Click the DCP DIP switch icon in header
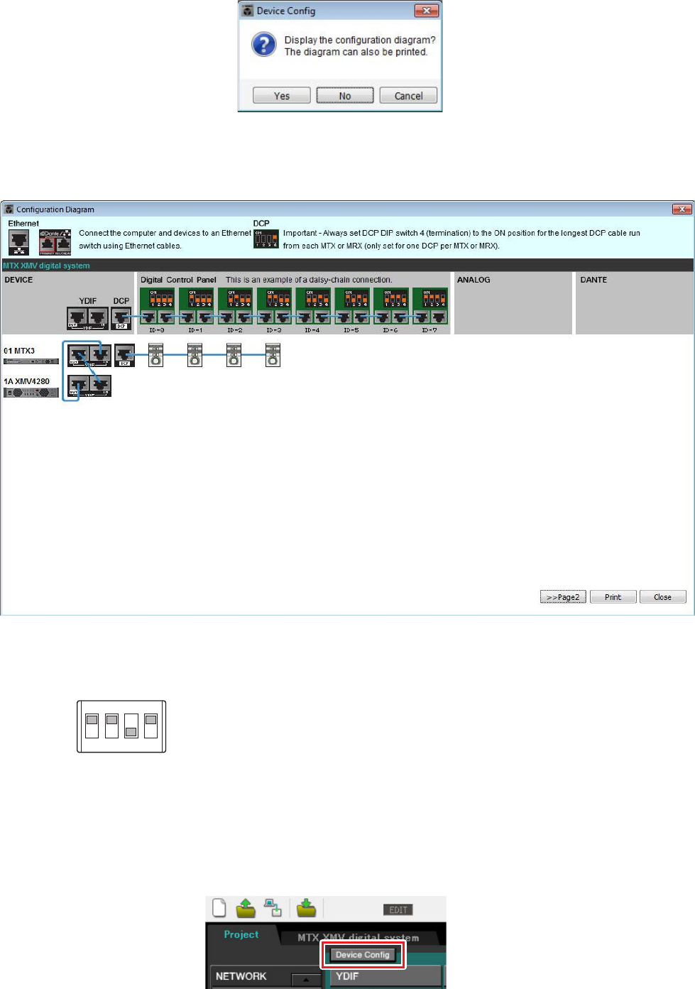 [x=266, y=239]
